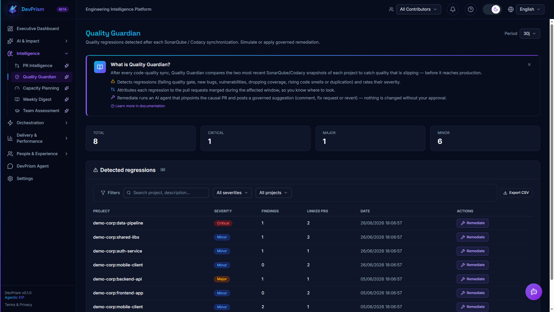
Task: Remediate demo-corp:frontend-app regression
Action: click(472, 293)
